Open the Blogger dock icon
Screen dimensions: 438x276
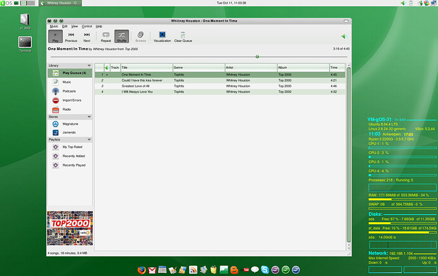[x=234, y=270]
